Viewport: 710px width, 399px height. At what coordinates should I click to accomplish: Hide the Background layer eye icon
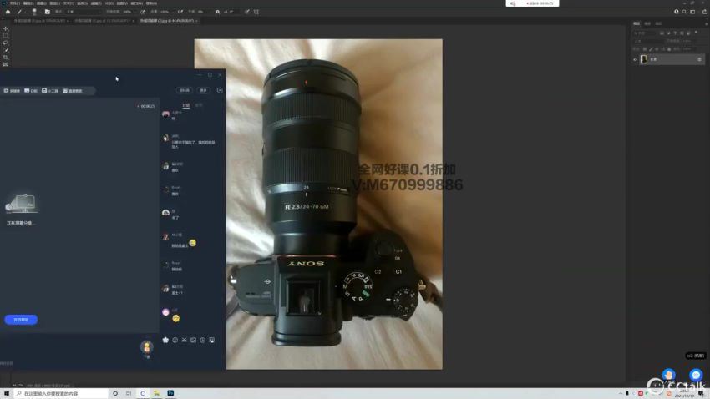pyautogui.click(x=636, y=59)
